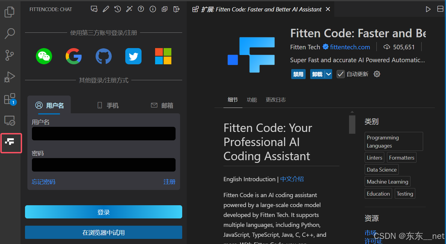Click the magic wand icon in the chat header
Screen dimensions: 446x244
(129, 9)
